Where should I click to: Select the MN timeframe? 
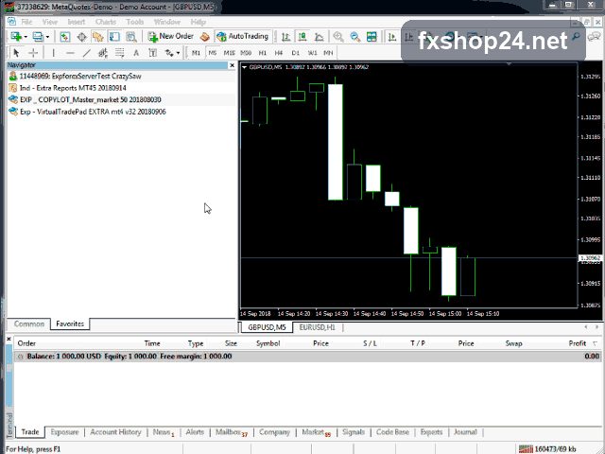click(x=328, y=53)
